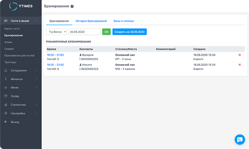249x149 pixels.
Task: Open the Залы и столики tab
Action: click(124, 21)
